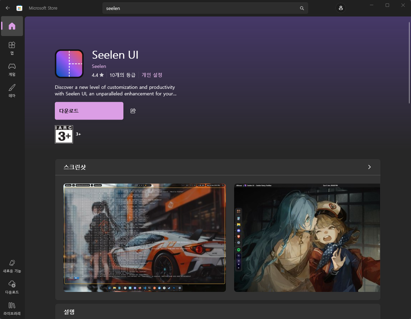Click the share icon beside download
Screen dimensions: 411x319
133,111
